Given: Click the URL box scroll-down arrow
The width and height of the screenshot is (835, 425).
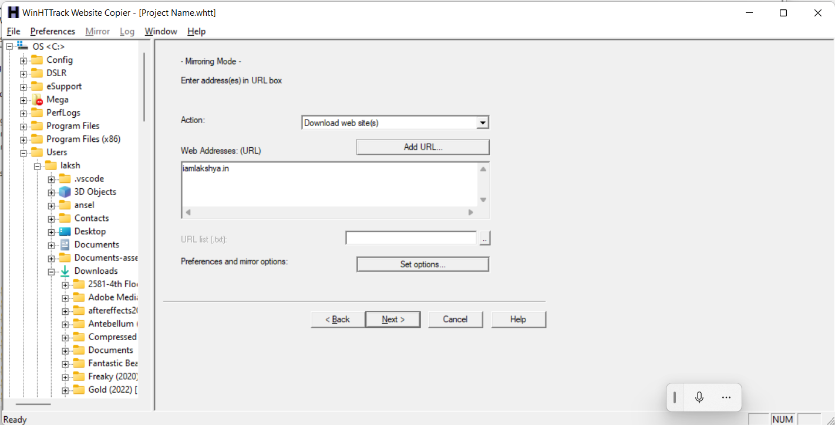Looking at the screenshot, I should pos(483,200).
